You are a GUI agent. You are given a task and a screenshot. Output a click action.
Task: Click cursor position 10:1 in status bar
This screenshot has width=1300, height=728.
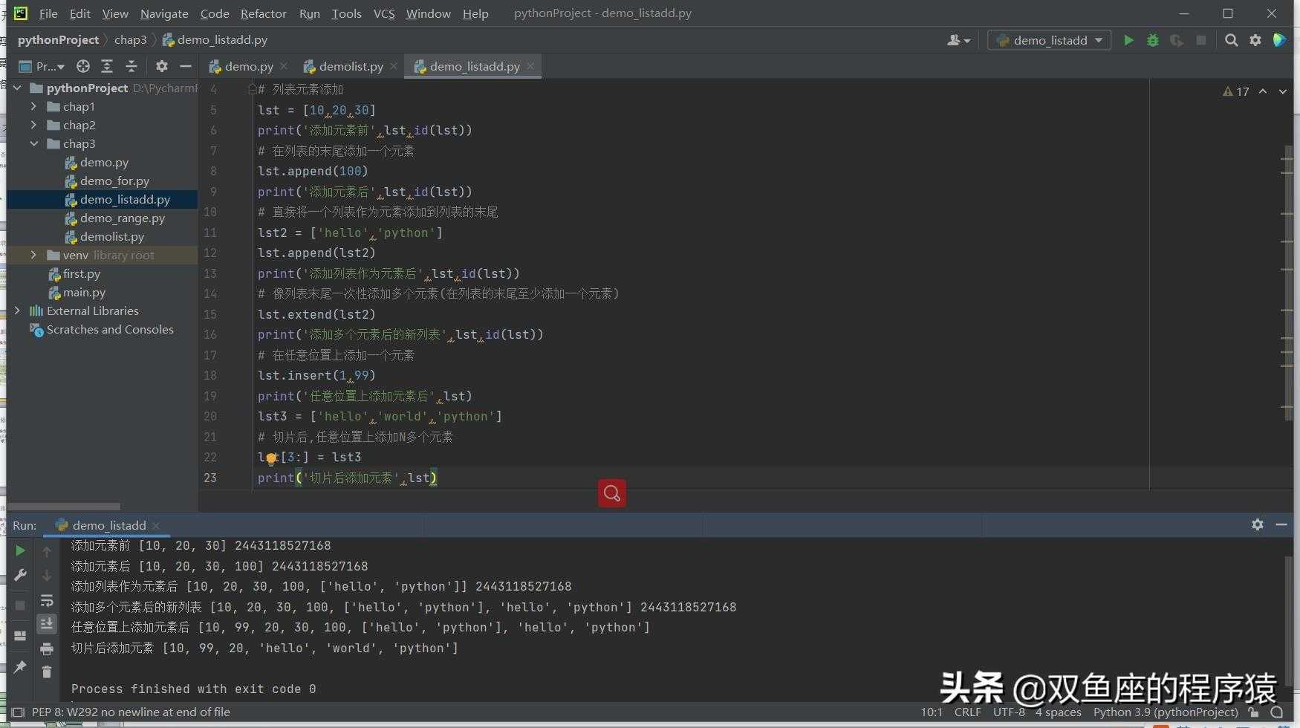pyautogui.click(x=932, y=712)
